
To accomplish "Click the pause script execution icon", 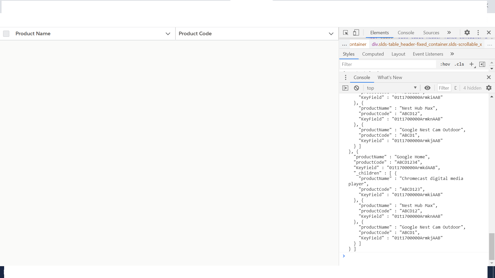I will pyautogui.click(x=345, y=88).
